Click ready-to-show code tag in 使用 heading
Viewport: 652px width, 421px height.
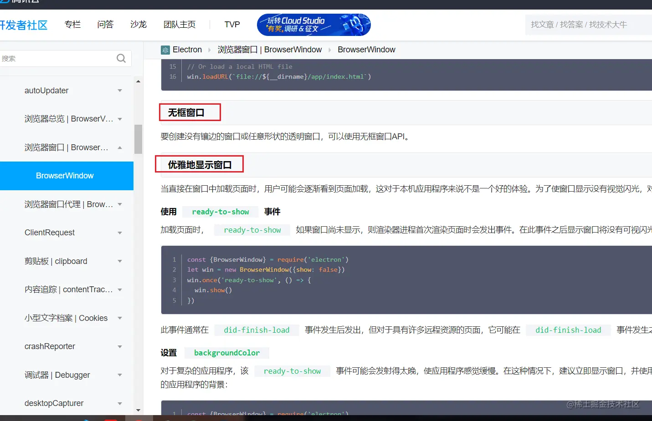[x=221, y=212]
